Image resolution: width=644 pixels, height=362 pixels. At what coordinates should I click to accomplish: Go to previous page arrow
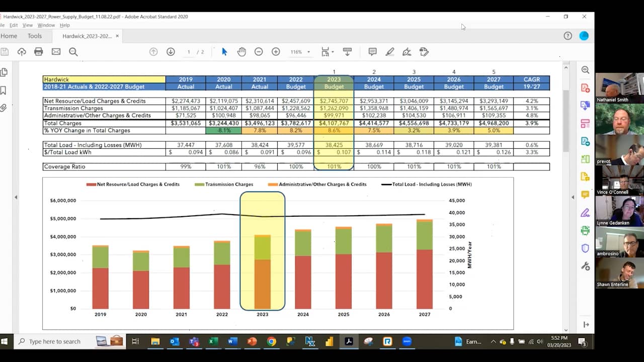(x=153, y=52)
